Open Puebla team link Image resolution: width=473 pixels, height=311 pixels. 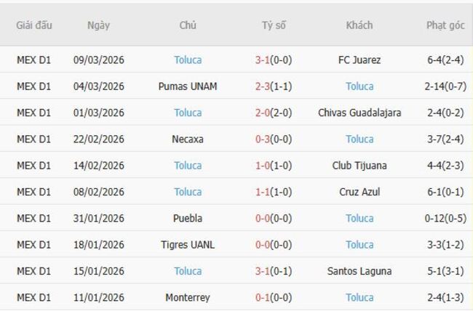188,218
